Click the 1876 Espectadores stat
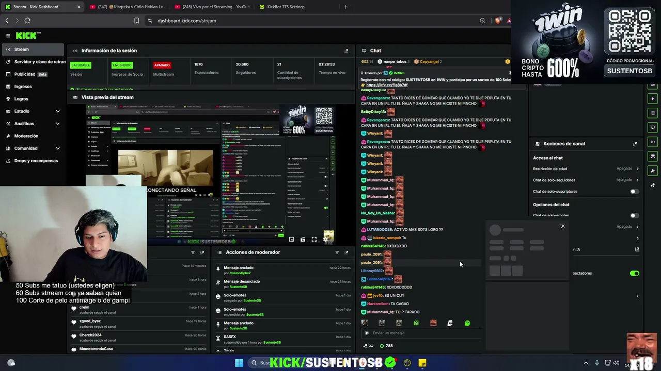661x371 pixels. coord(206,69)
